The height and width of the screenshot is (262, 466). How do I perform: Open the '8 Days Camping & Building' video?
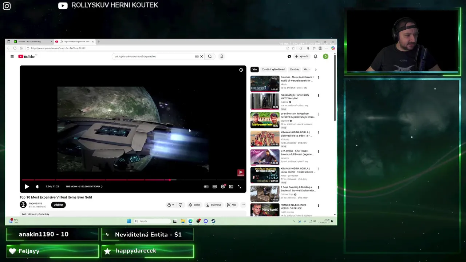265,194
